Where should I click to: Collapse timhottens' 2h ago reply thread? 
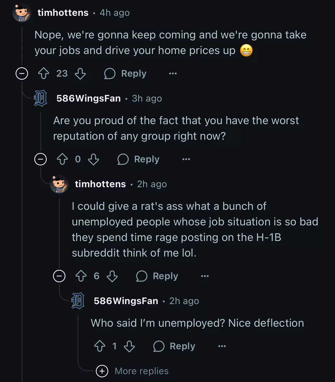pos(59,276)
